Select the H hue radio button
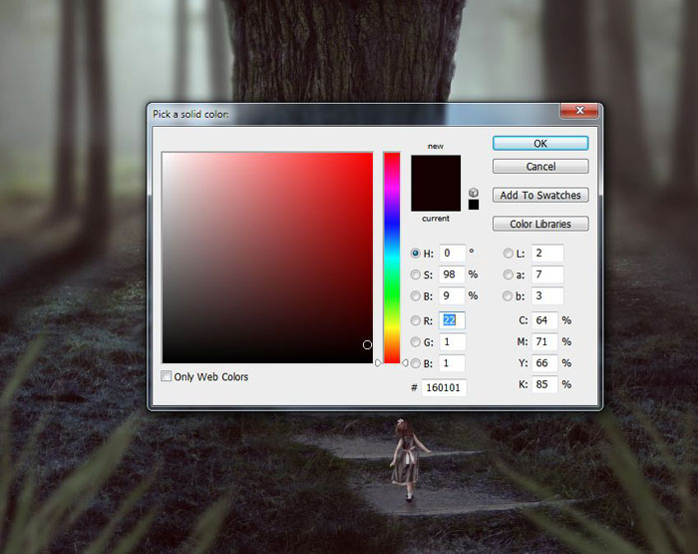Image resolution: width=698 pixels, height=554 pixels. [416, 254]
